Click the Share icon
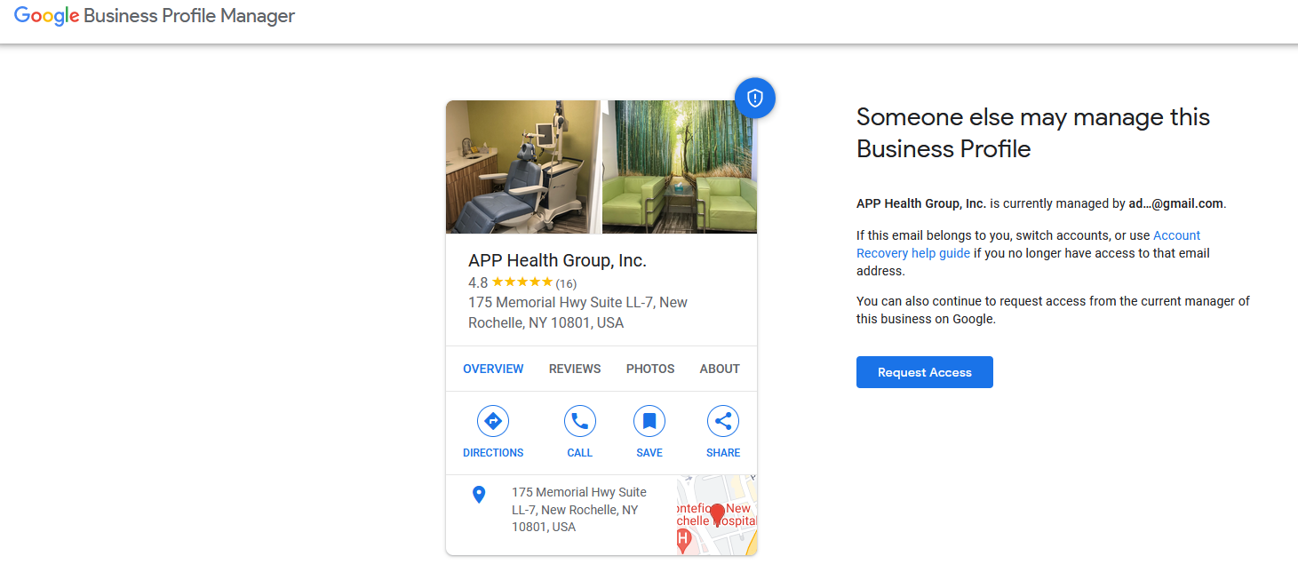The width and height of the screenshot is (1298, 564). point(723,421)
